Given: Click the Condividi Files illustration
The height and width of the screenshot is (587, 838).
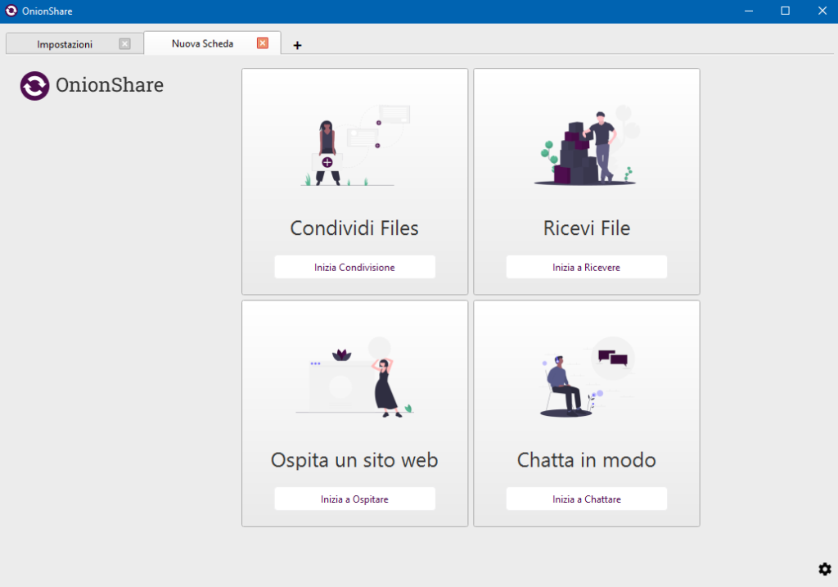Looking at the screenshot, I should coord(354,146).
